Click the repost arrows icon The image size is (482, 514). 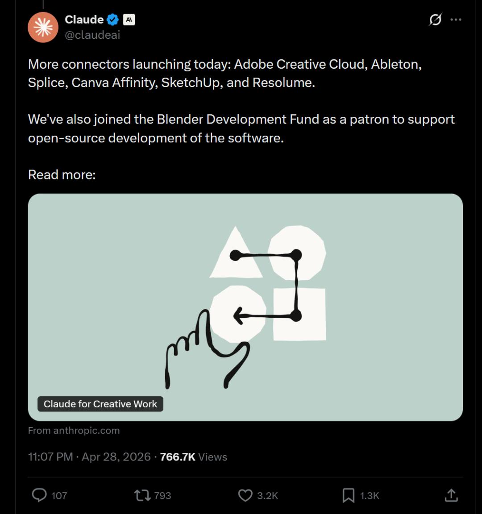pos(142,495)
